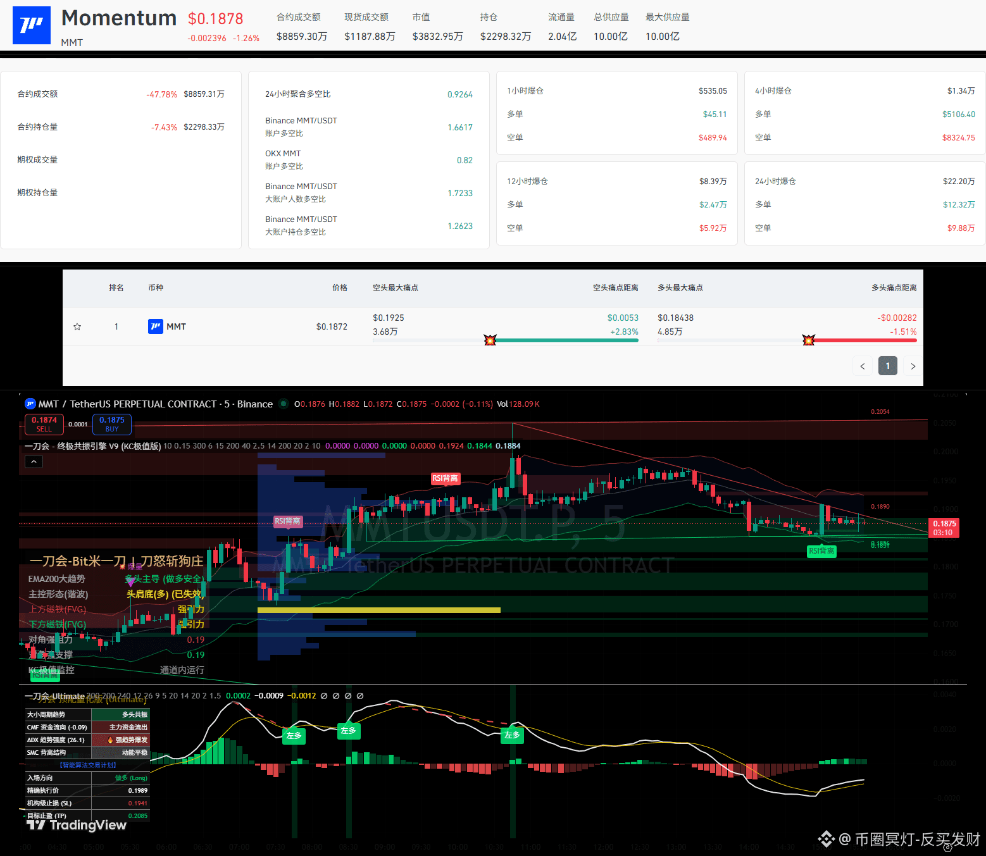Click the MMT symbol icon in chart header
Screen dimensions: 986x856
pos(30,404)
